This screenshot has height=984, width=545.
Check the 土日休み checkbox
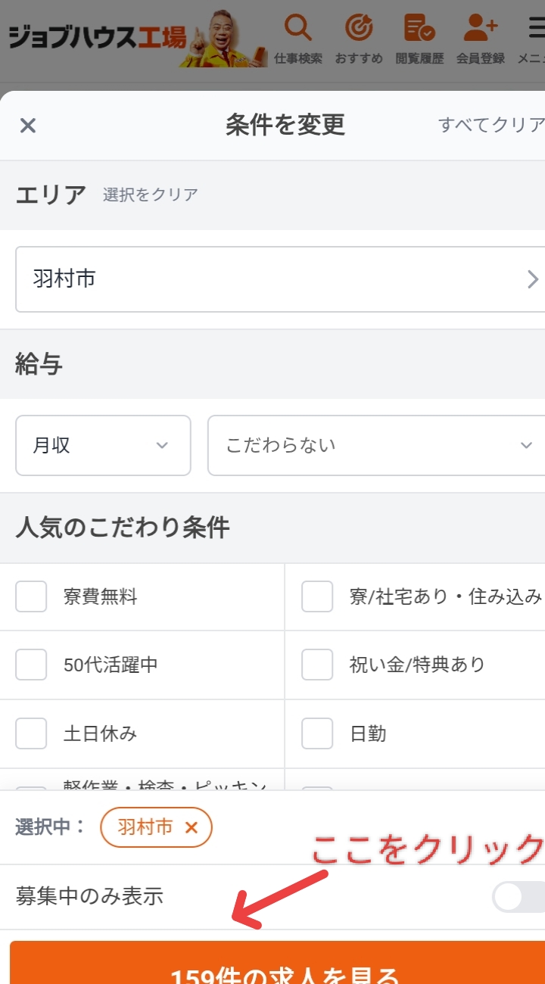tap(31, 733)
